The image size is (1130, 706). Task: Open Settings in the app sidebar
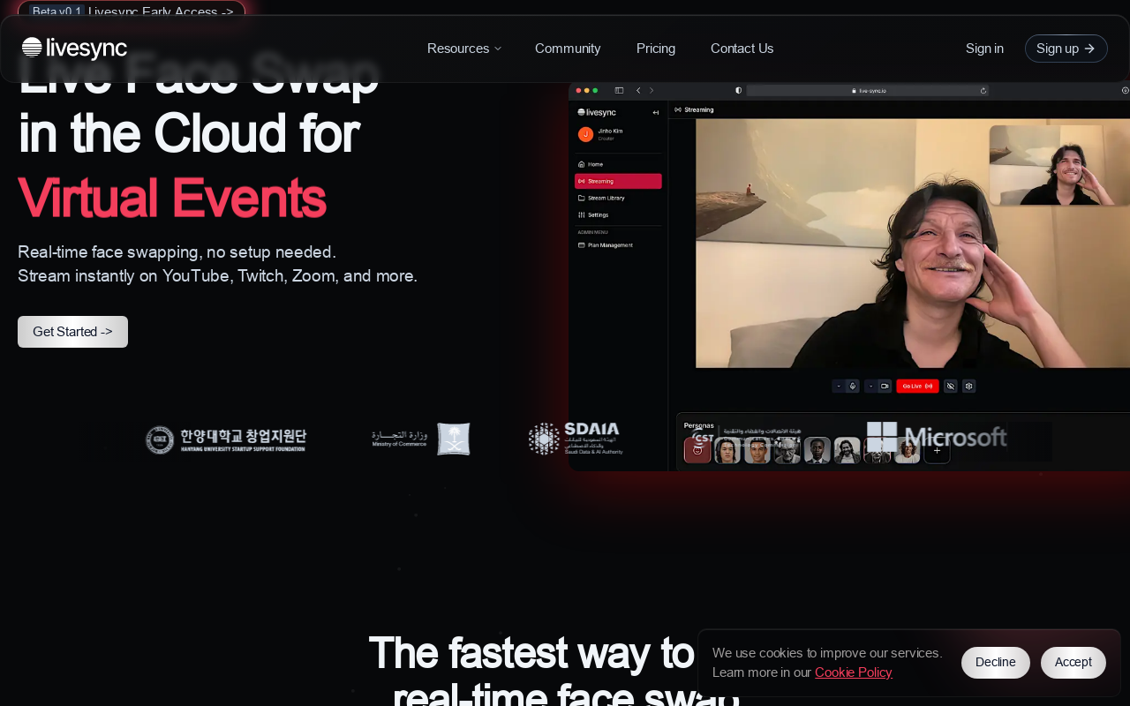[x=618, y=214]
